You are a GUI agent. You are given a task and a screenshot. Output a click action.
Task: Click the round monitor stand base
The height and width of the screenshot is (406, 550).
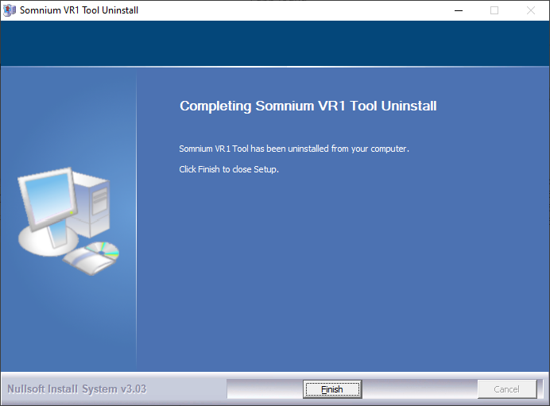pos(42,242)
